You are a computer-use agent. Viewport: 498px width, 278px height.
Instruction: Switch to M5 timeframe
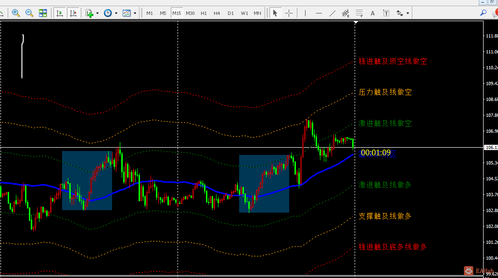(163, 13)
